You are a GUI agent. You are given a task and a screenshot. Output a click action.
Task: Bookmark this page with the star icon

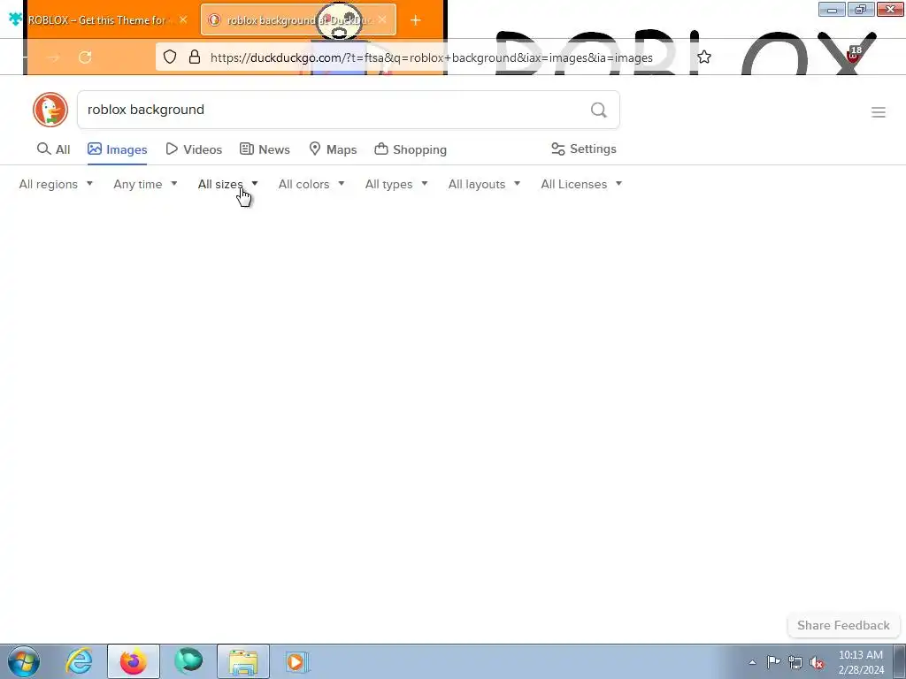pyautogui.click(x=703, y=57)
